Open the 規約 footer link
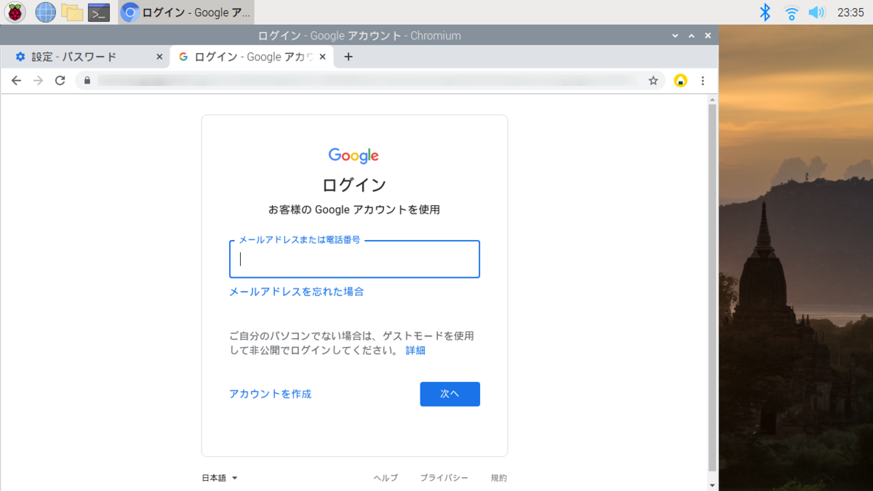Screen dimensions: 873x491 tap(499, 478)
